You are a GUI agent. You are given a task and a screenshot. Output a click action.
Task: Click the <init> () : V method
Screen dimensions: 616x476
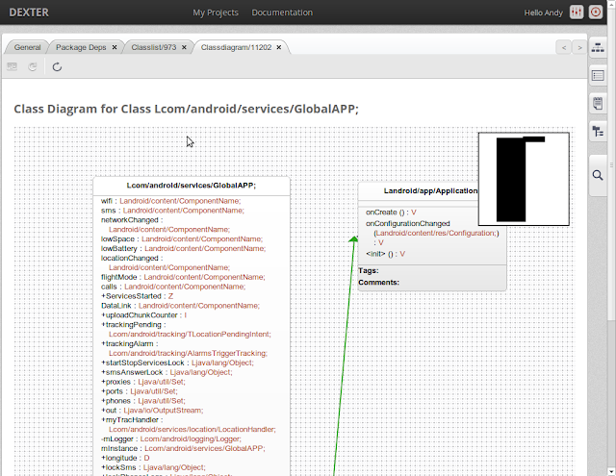coord(385,254)
